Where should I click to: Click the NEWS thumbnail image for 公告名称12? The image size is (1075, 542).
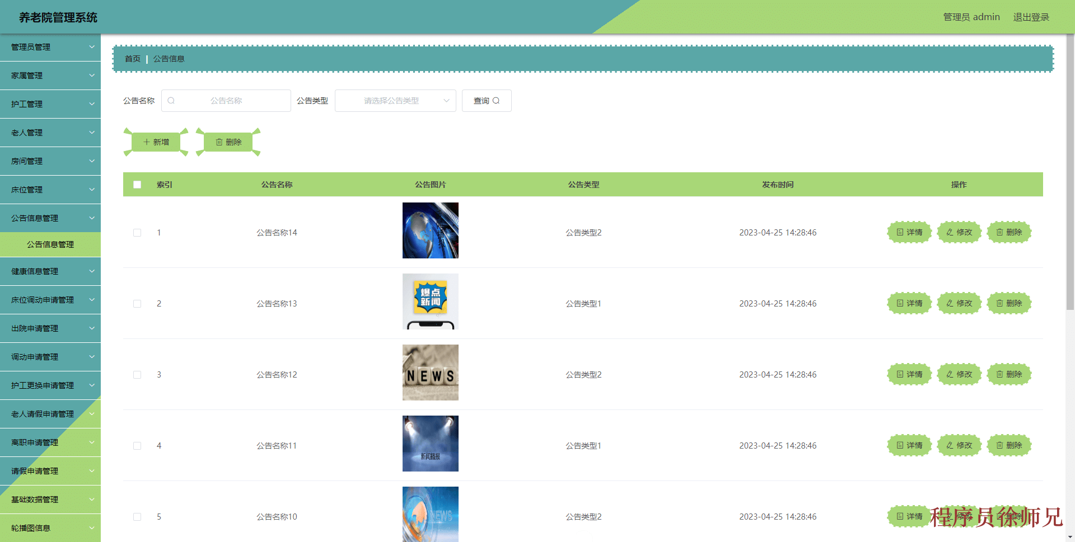pyautogui.click(x=430, y=373)
